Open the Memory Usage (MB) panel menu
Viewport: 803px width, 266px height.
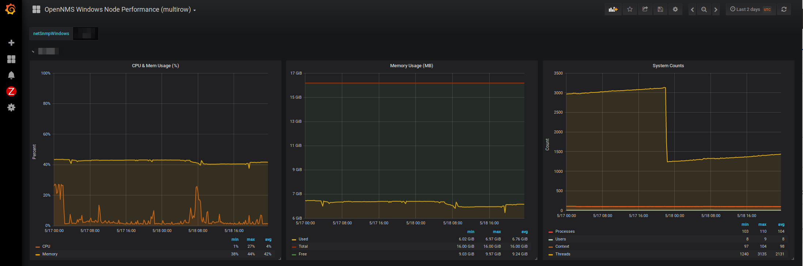(411, 66)
